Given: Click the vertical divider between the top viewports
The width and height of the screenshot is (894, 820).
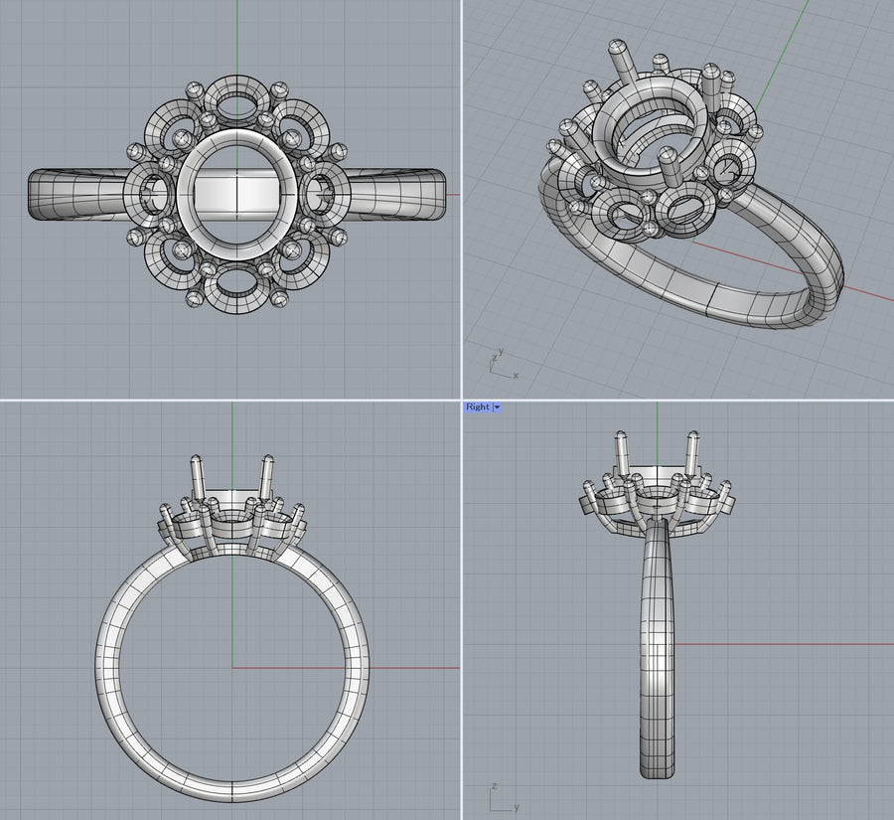Looking at the screenshot, I should [462, 199].
